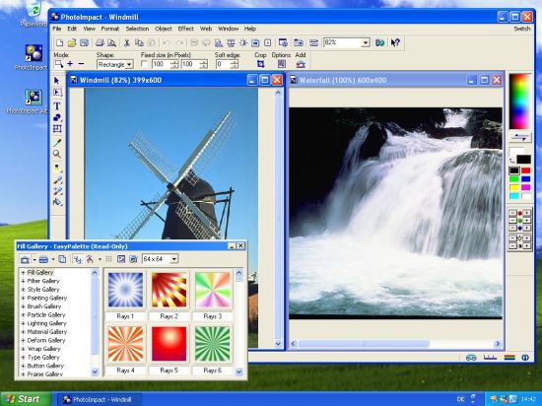Select the Text tool

click(57, 105)
